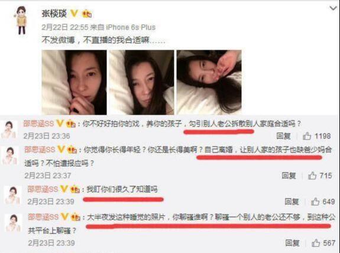Click the membership crown badge beside 张棪琰
The image size is (340, 253).
[x=87, y=14]
